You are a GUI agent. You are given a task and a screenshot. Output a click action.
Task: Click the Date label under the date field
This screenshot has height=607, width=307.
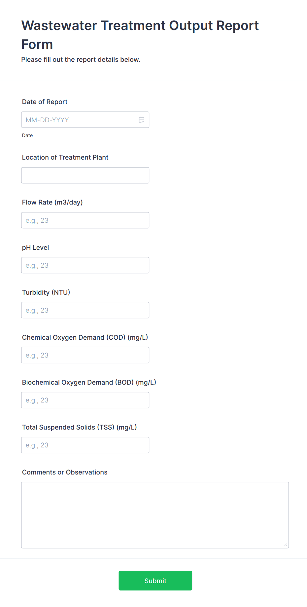(x=27, y=135)
